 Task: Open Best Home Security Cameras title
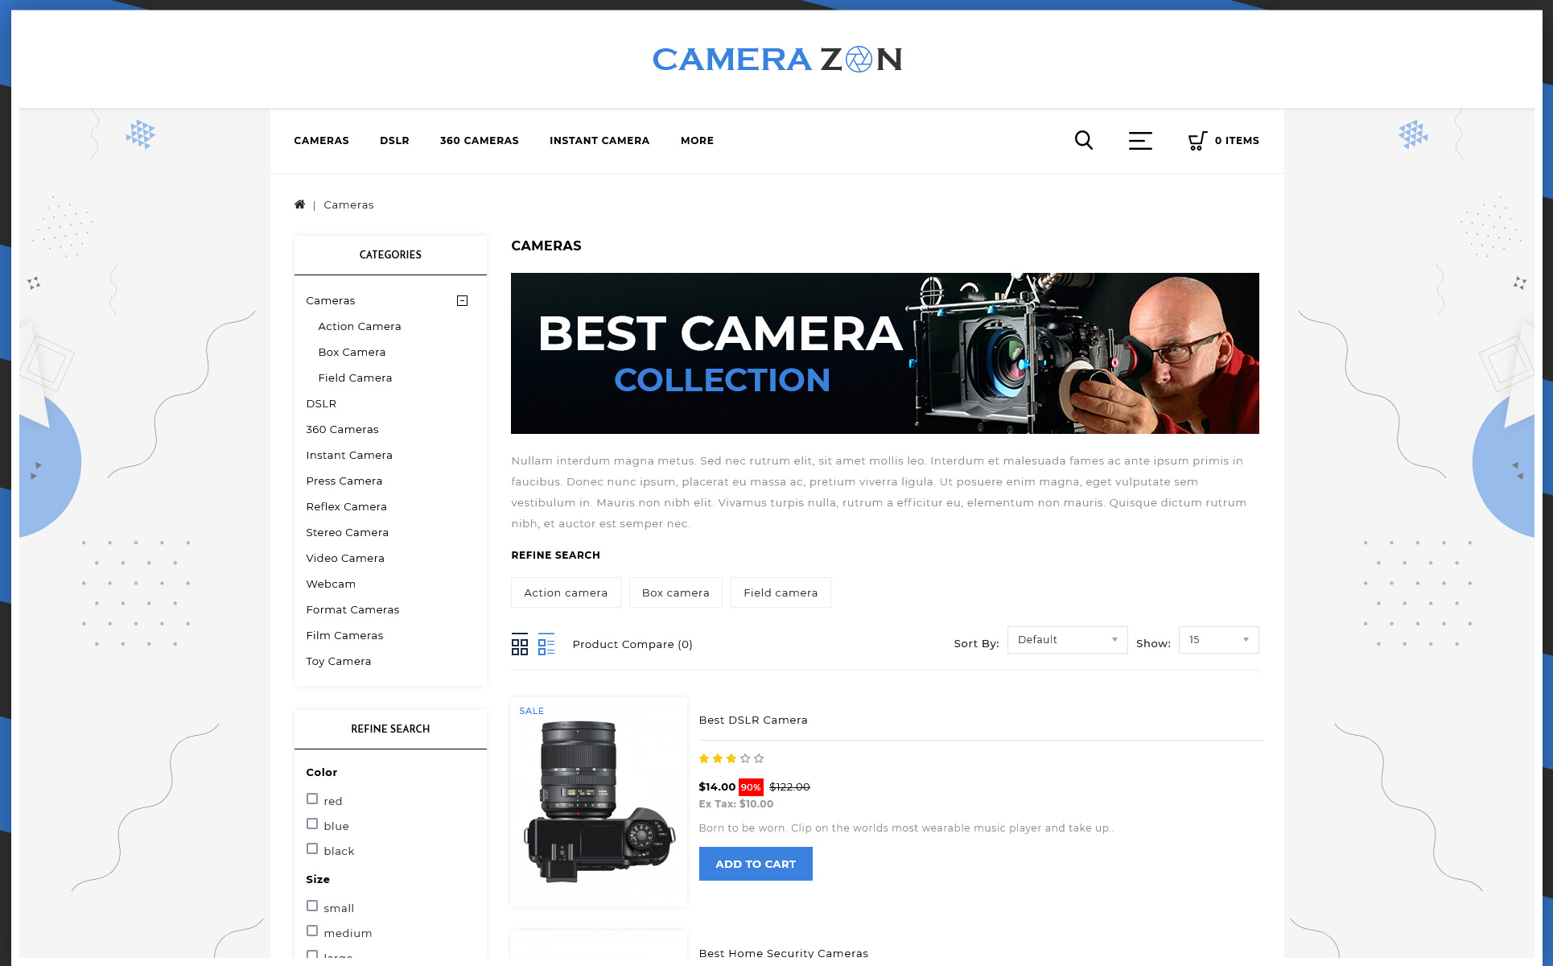[x=784, y=953]
